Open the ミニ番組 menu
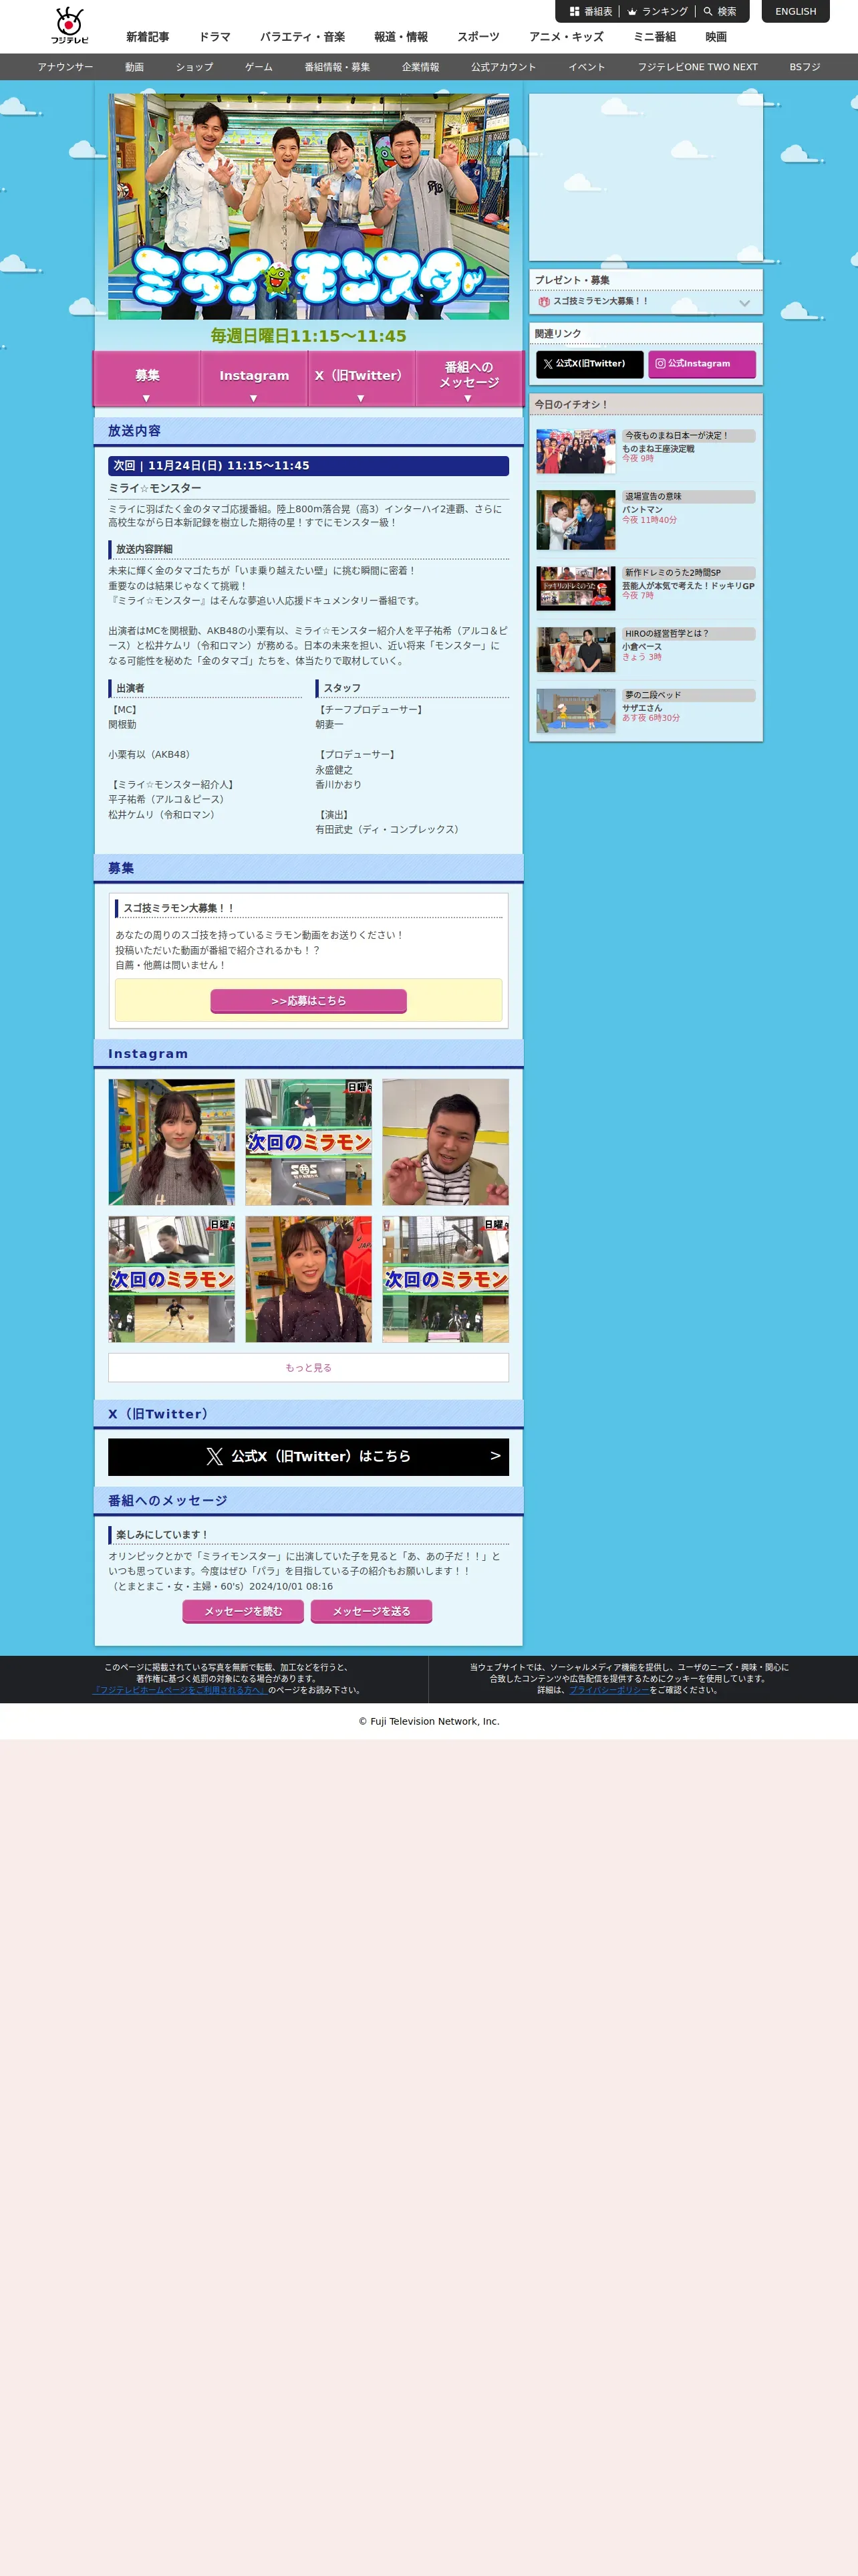 654,37
